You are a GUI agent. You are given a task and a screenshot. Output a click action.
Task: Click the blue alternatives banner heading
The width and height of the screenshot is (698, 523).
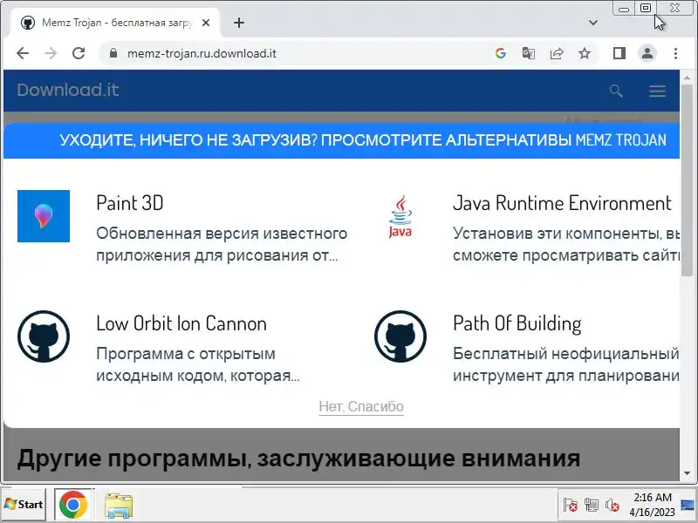(363, 140)
